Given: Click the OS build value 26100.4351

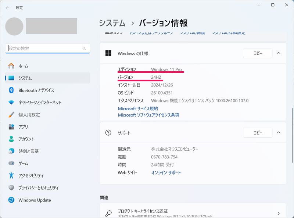Looking at the screenshot, I should coord(162,93).
